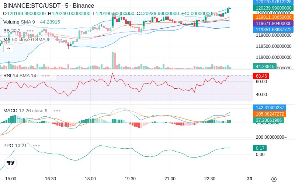Click the 22:30 time axis label
This screenshot has width=295, height=184.
(x=210, y=179)
